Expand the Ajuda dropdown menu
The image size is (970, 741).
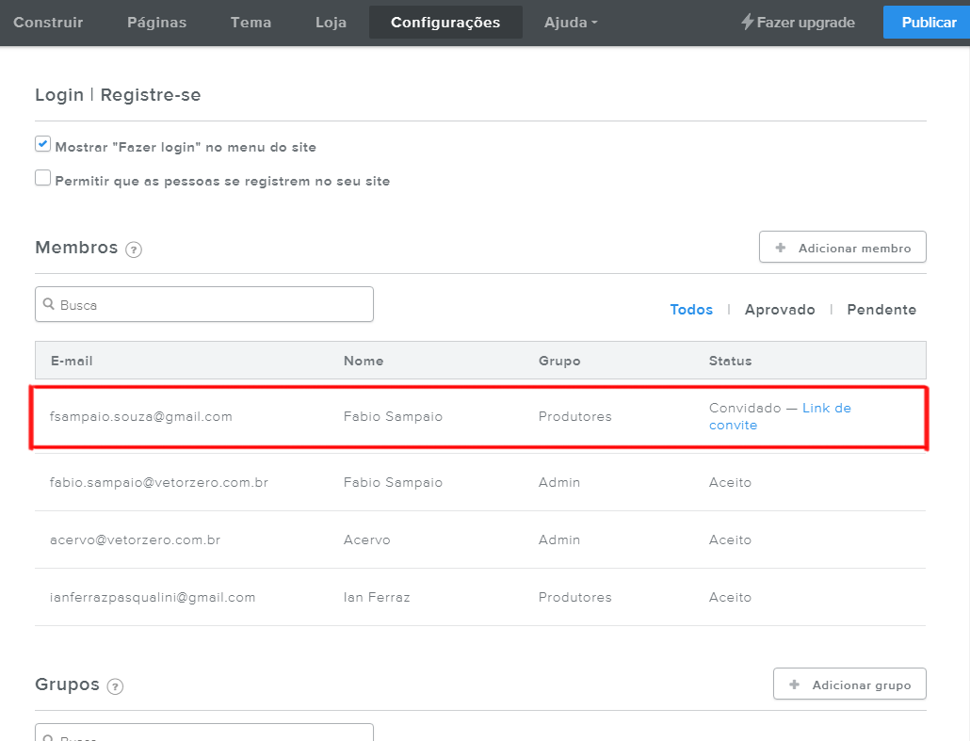571,23
